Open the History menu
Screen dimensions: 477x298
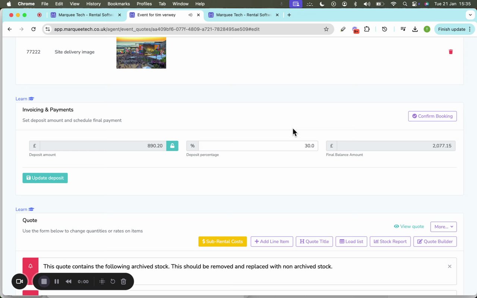click(x=93, y=4)
